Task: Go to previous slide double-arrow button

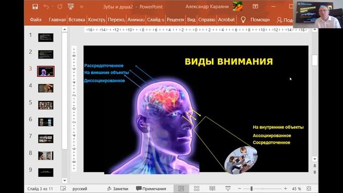Action: (x=315, y=166)
